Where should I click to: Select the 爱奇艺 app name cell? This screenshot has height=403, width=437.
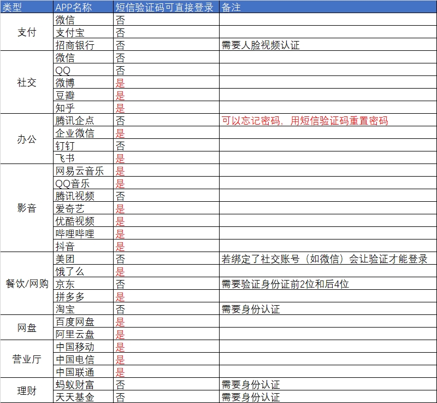pos(84,208)
